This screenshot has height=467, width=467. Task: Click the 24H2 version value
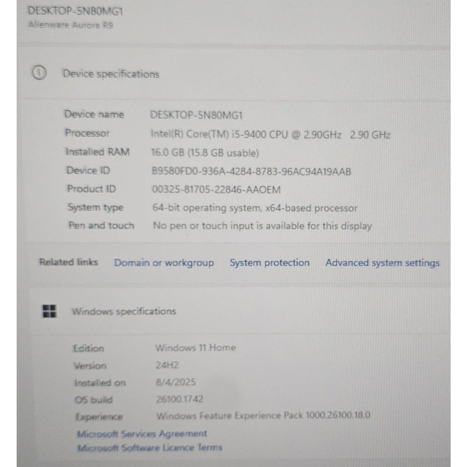pos(167,365)
